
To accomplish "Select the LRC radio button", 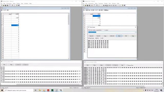I will pyautogui.click(x=101, y=38).
